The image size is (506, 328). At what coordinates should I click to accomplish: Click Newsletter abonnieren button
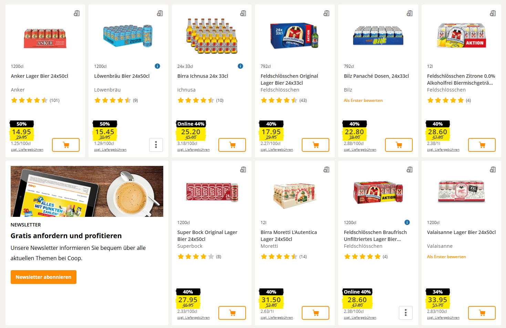coord(43,277)
